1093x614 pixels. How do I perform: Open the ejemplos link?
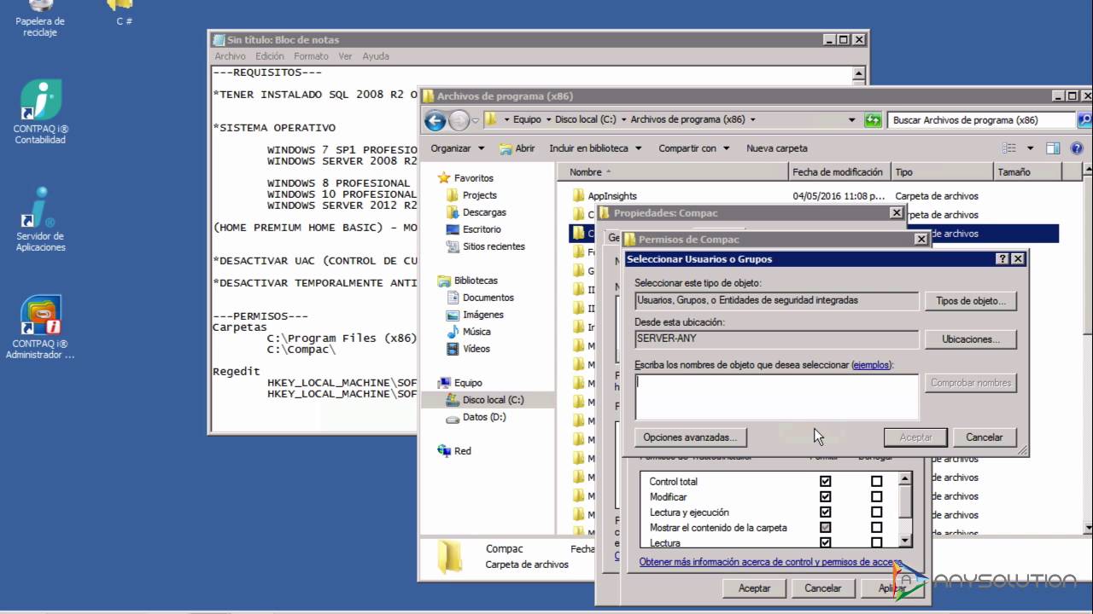coord(871,365)
